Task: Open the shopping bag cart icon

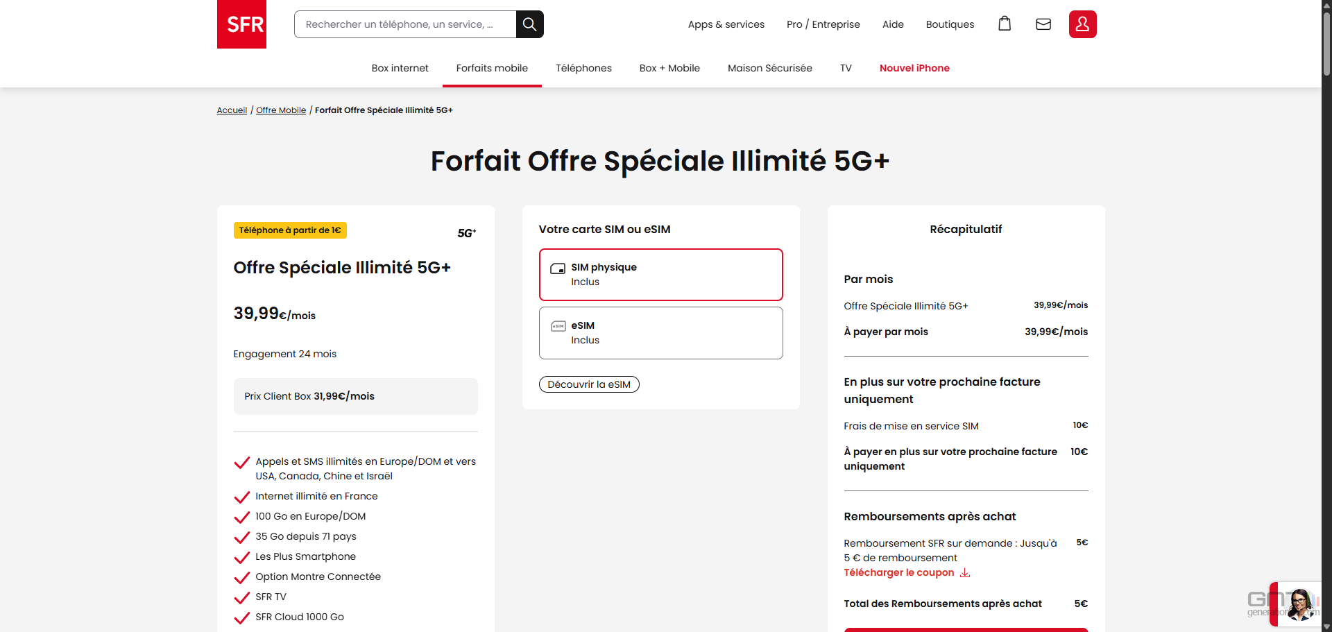Action: (x=1005, y=24)
